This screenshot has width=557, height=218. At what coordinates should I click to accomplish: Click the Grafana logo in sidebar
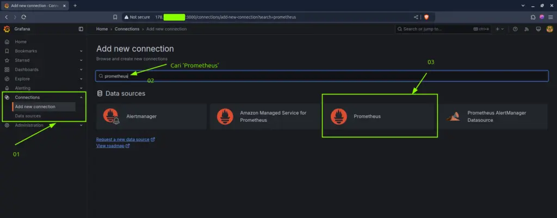(7, 29)
